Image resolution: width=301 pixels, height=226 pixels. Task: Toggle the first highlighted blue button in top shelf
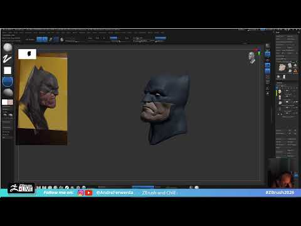[114, 38]
